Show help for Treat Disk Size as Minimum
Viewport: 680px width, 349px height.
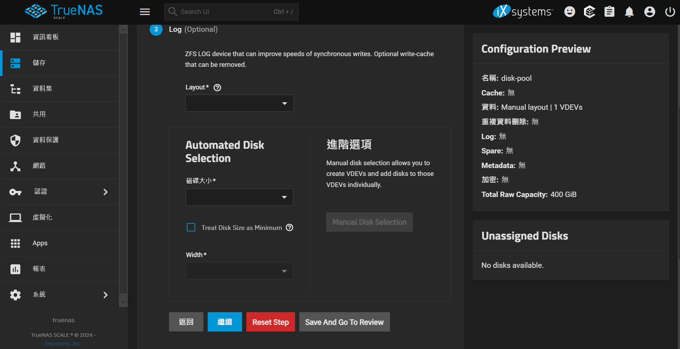[x=290, y=227]
